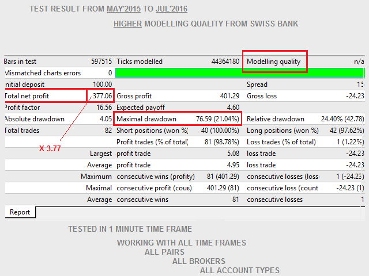Click the underlined HIGHER heading word
The image size is (369, 276).
(x=127, y=24)
